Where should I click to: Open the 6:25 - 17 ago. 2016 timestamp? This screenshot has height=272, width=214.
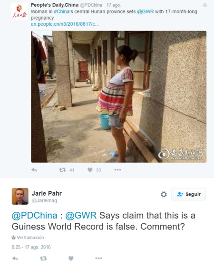31,247
